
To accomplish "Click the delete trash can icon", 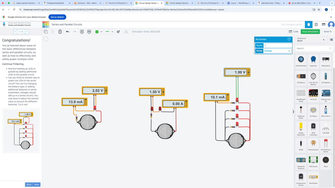I will (60, 32).
